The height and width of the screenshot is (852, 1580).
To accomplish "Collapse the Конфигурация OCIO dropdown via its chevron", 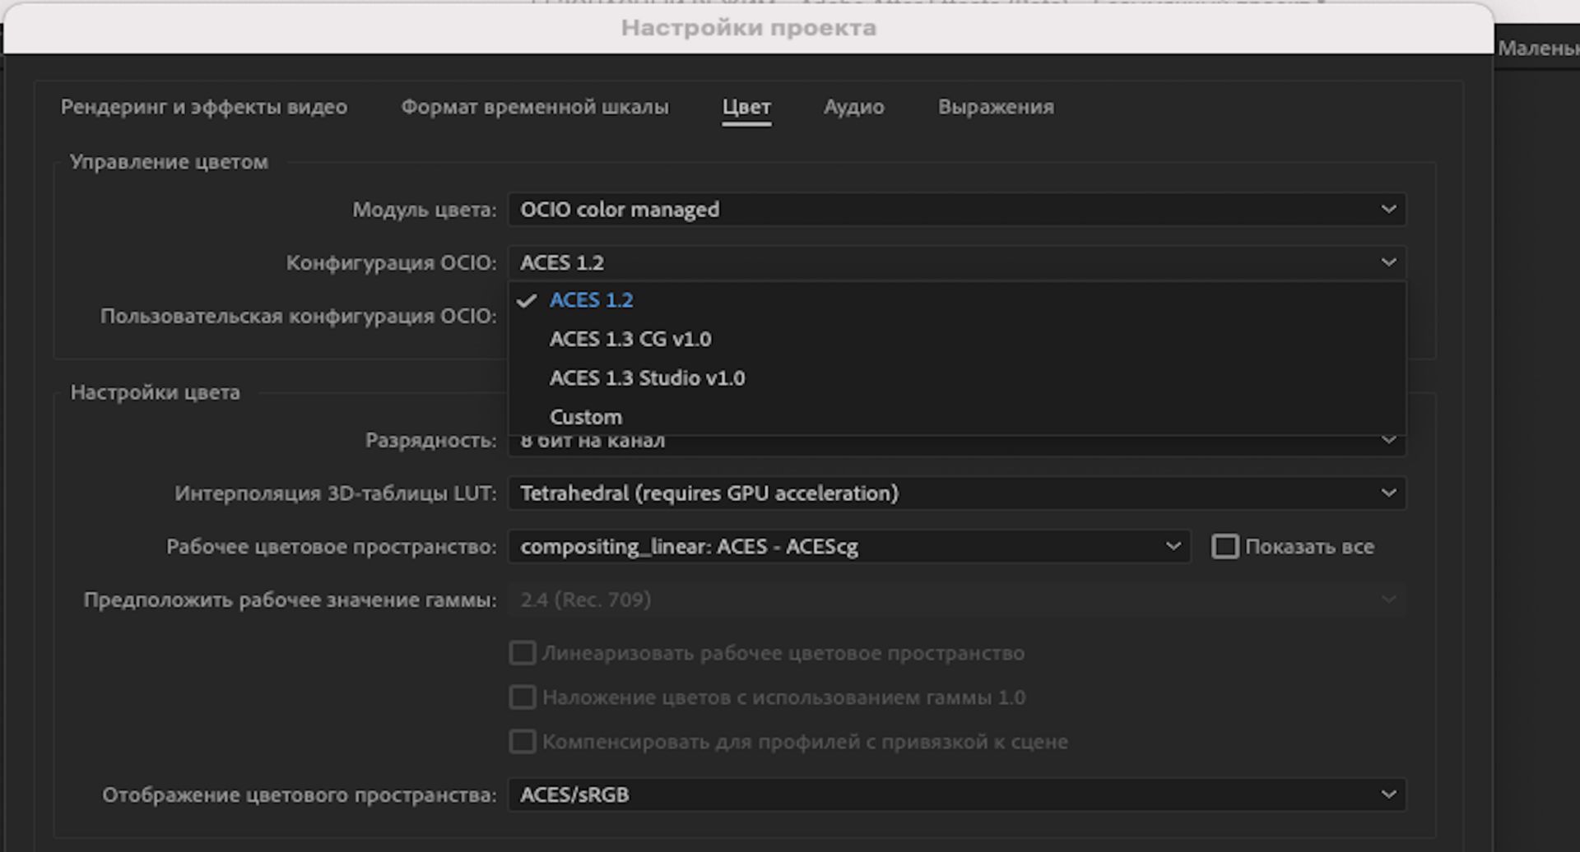I will point(1389,262).
